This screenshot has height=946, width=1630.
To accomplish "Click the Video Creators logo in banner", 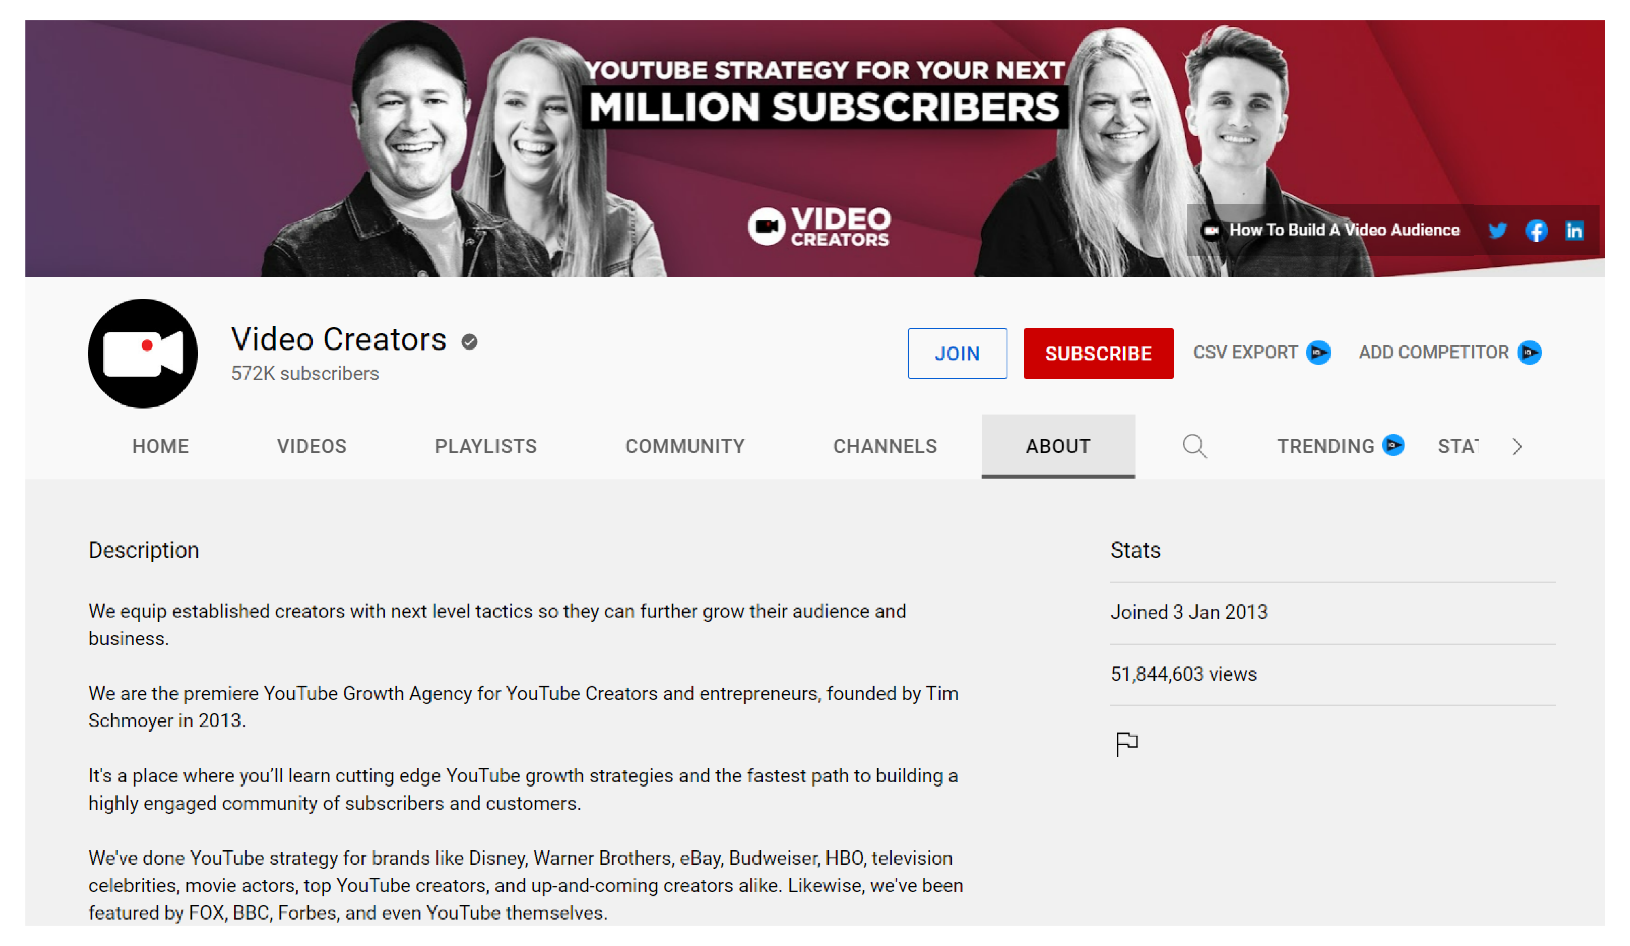I will click(x=819, y=226).
